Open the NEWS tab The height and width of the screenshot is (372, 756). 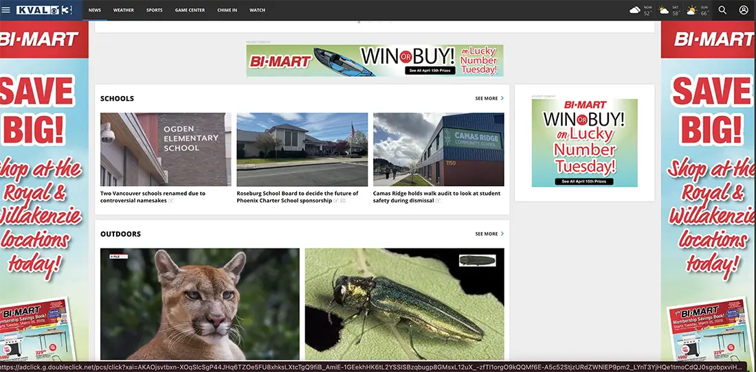[95, 10]
